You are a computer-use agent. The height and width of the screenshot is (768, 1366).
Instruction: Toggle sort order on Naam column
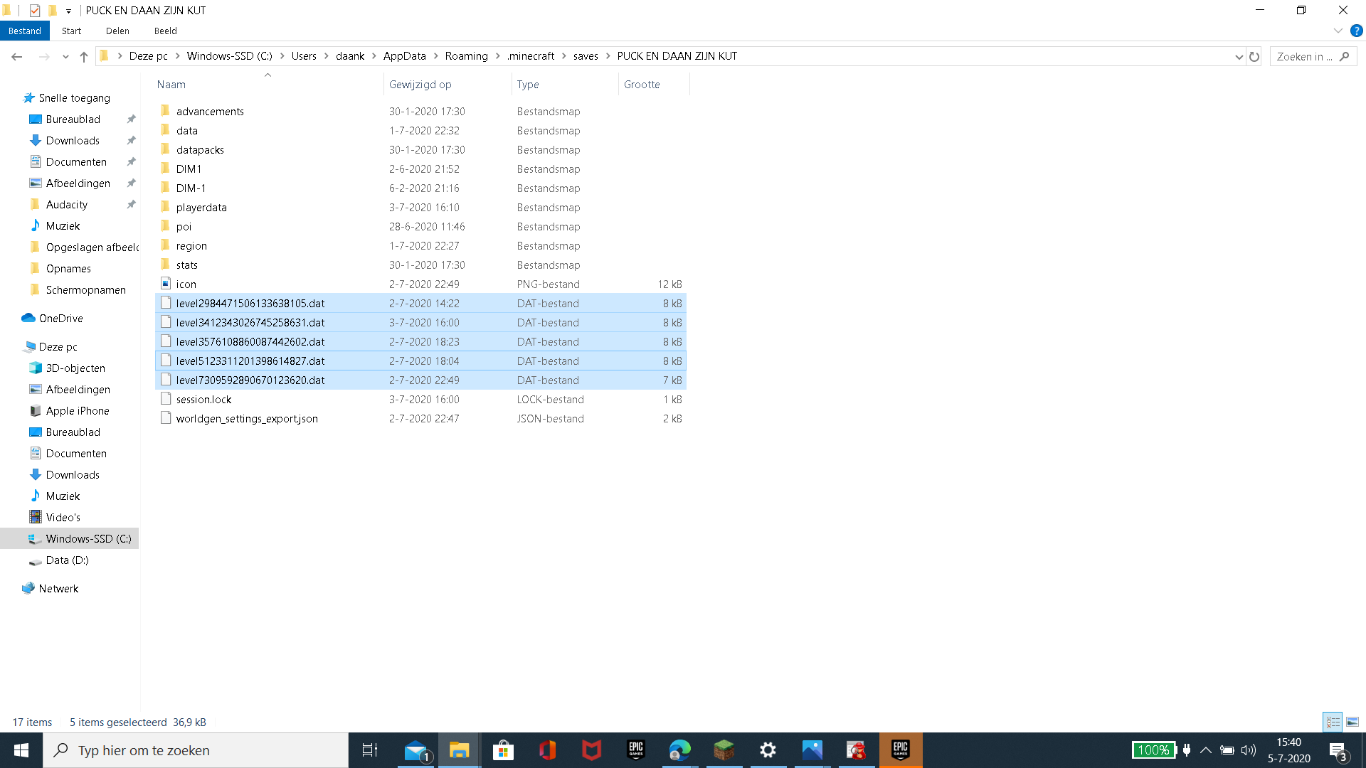coord(171,84)
